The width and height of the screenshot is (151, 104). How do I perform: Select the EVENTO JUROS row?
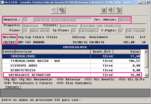point(71,66)
